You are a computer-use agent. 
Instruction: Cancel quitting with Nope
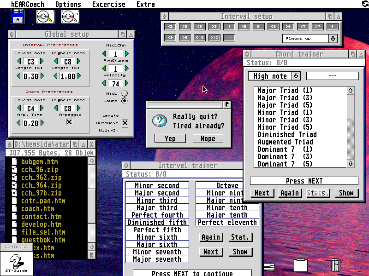coord(208,138)
